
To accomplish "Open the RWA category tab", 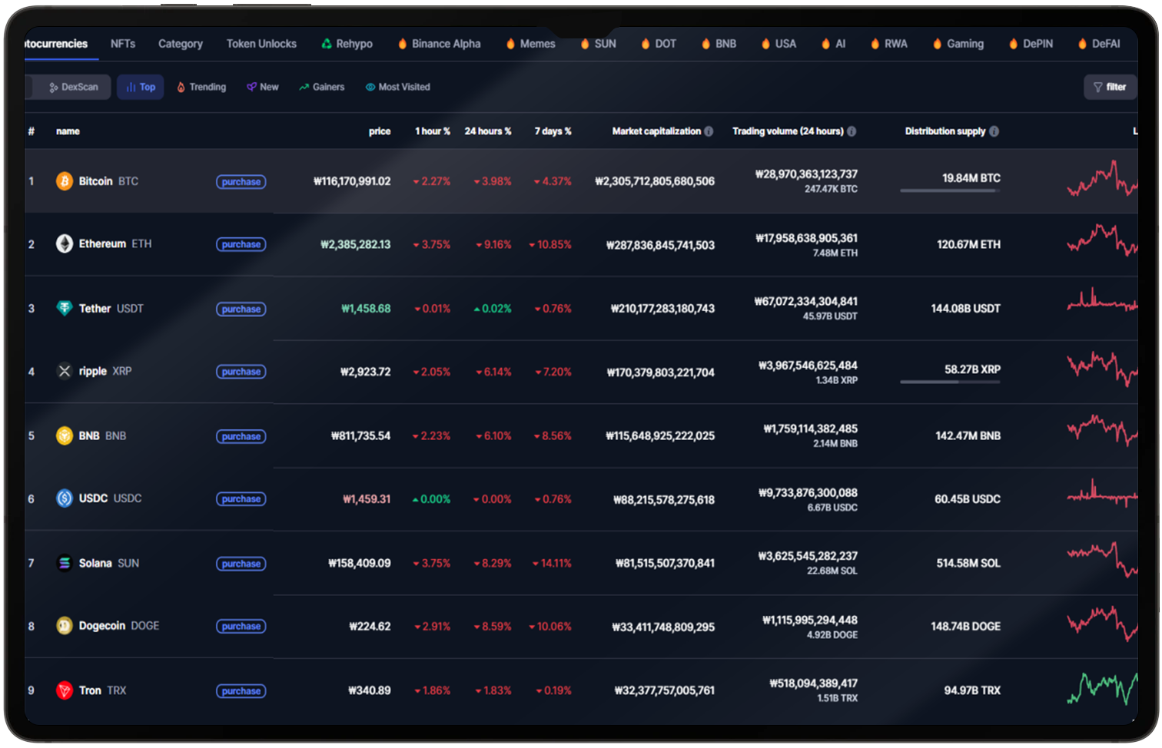I will pyautogui.click(x=888, y=44).
